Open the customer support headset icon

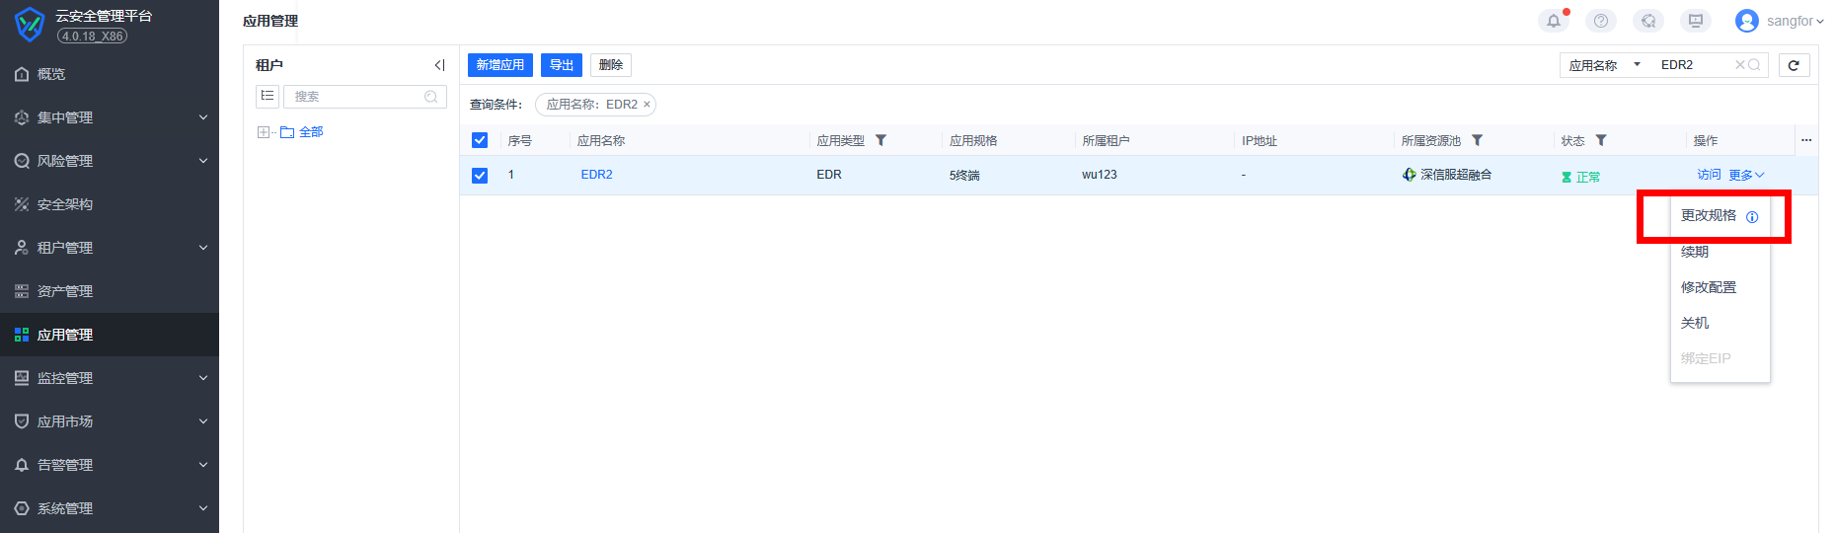pyautogui.click(x=1648, y=21)
